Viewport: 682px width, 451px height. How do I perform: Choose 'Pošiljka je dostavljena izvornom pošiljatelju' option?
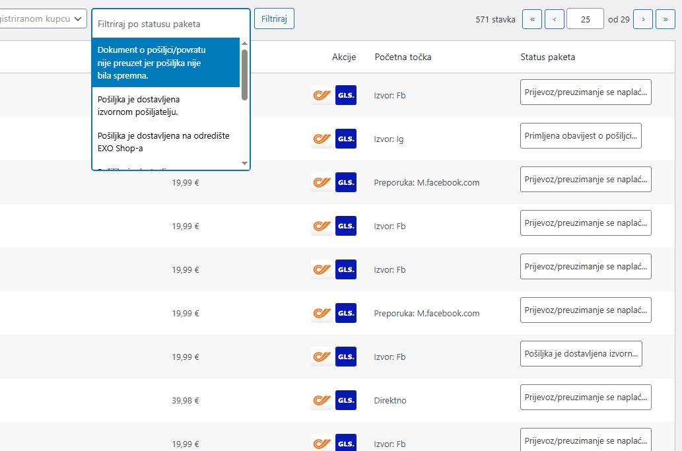pos(165,106)
